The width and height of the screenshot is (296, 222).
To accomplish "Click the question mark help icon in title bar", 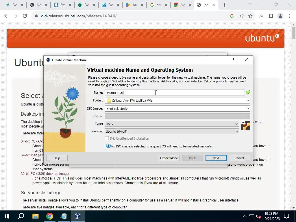I will click(x=233, y=60).
